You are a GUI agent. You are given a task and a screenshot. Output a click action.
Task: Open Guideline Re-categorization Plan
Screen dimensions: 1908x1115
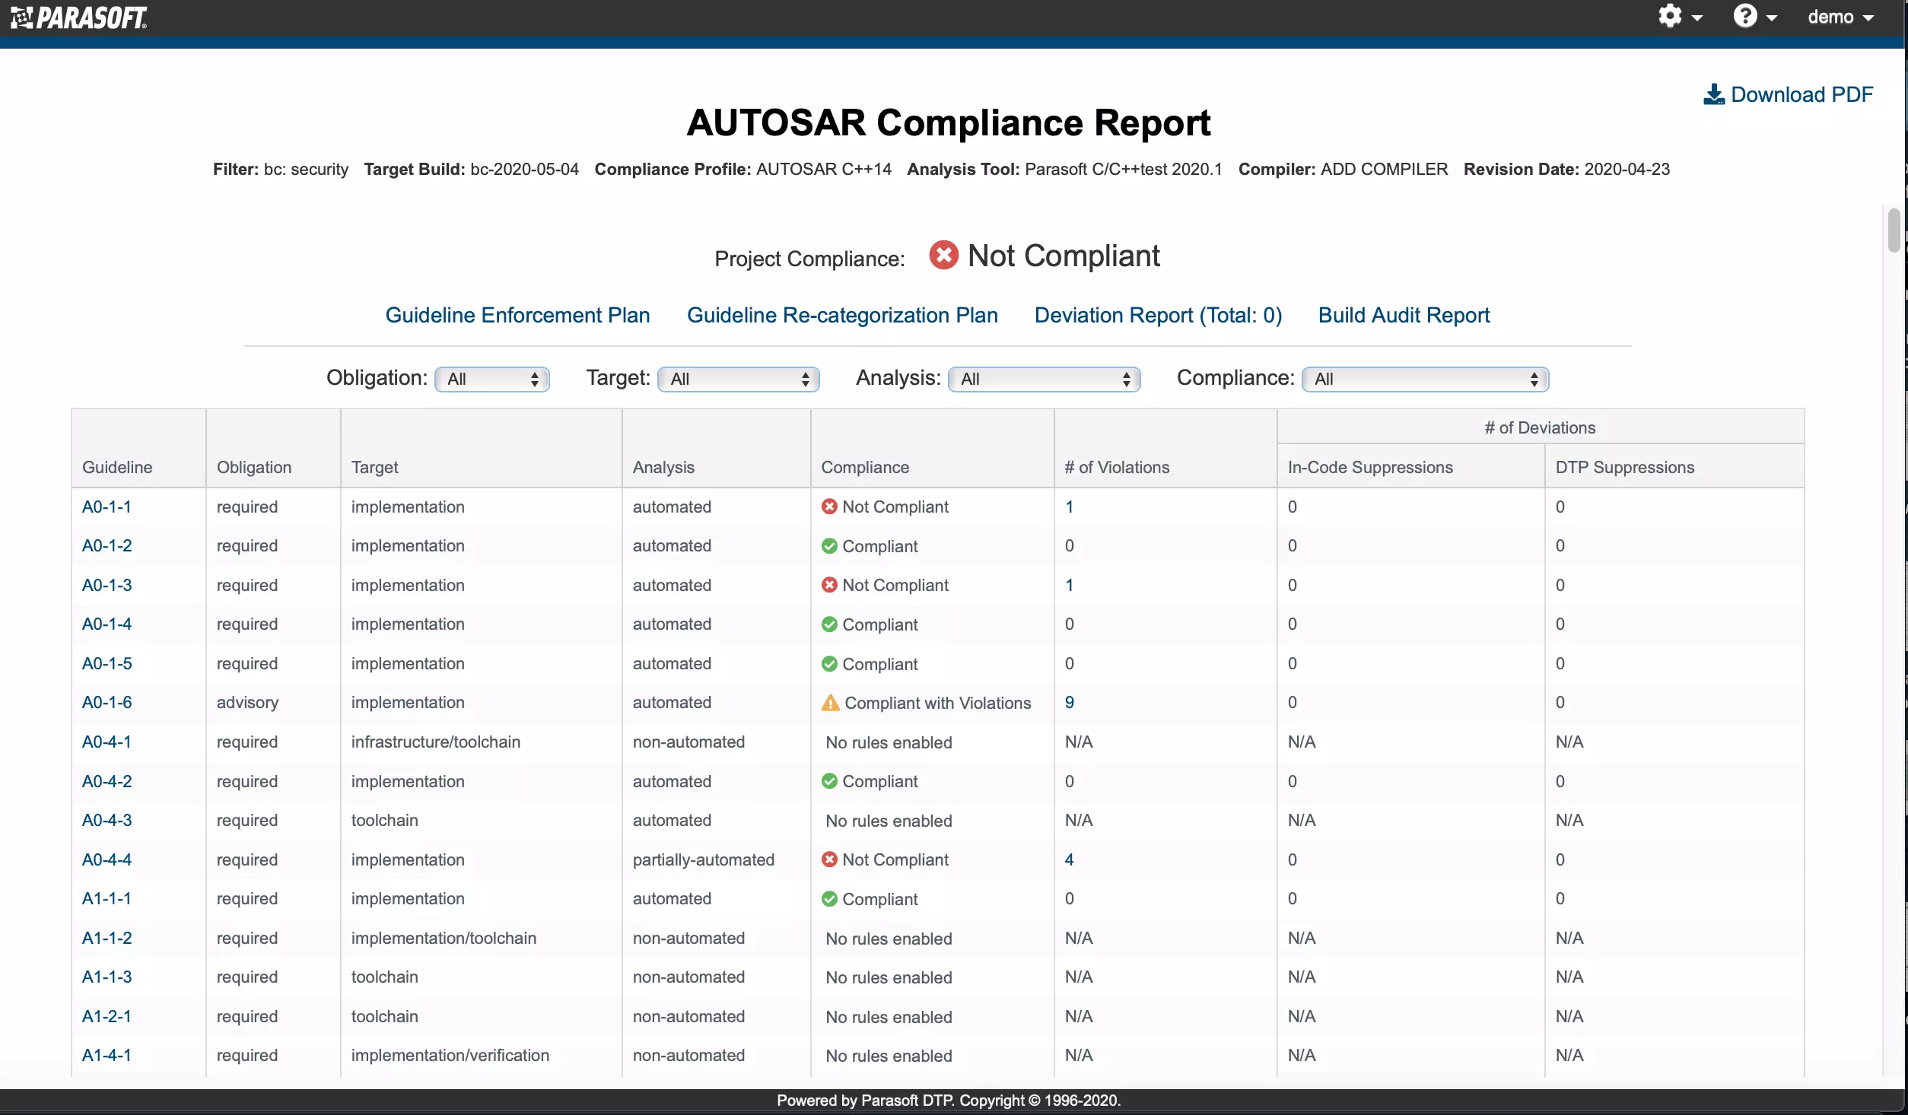click(x=842, y=315)
